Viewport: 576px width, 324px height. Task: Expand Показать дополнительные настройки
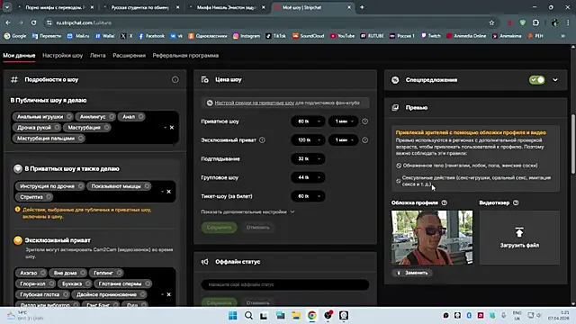click(247, 212)
